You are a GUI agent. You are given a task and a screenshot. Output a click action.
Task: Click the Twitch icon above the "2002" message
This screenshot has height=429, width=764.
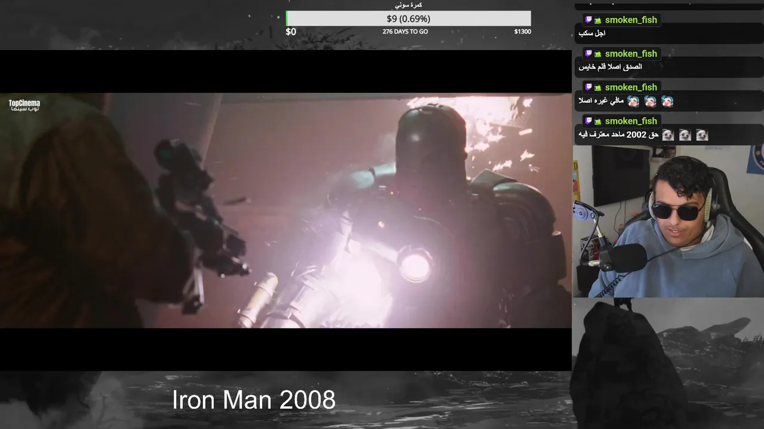coord(589,121)
